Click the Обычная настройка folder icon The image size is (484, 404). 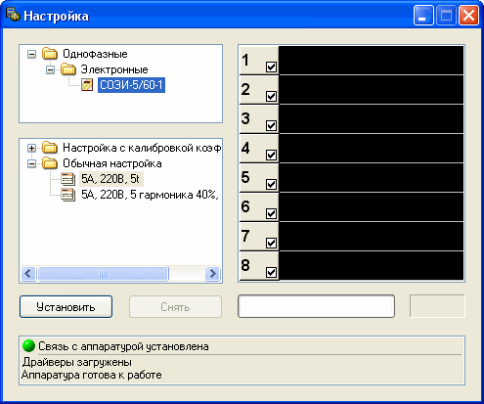pos(50,163)
